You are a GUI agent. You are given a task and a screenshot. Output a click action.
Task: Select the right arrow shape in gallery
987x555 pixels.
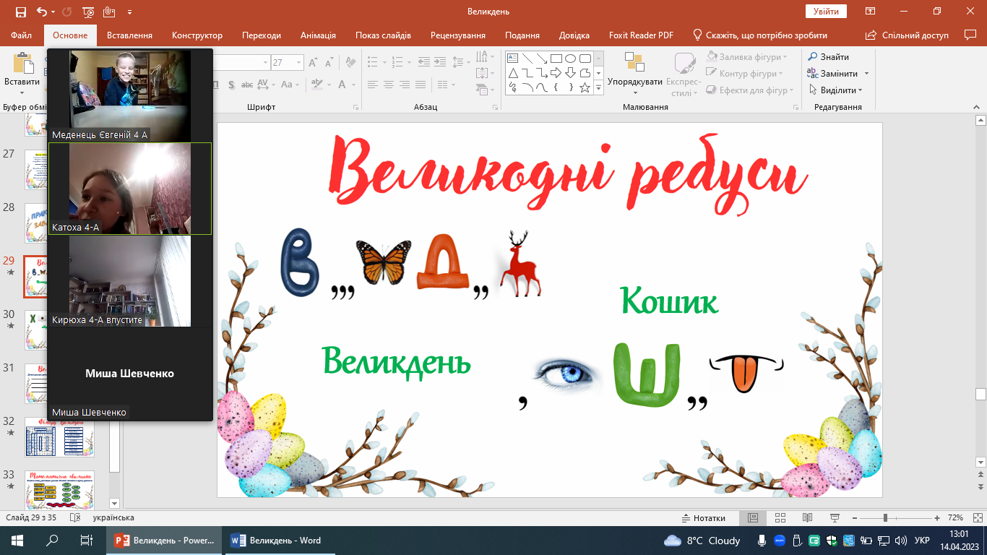tap(556, 73)
